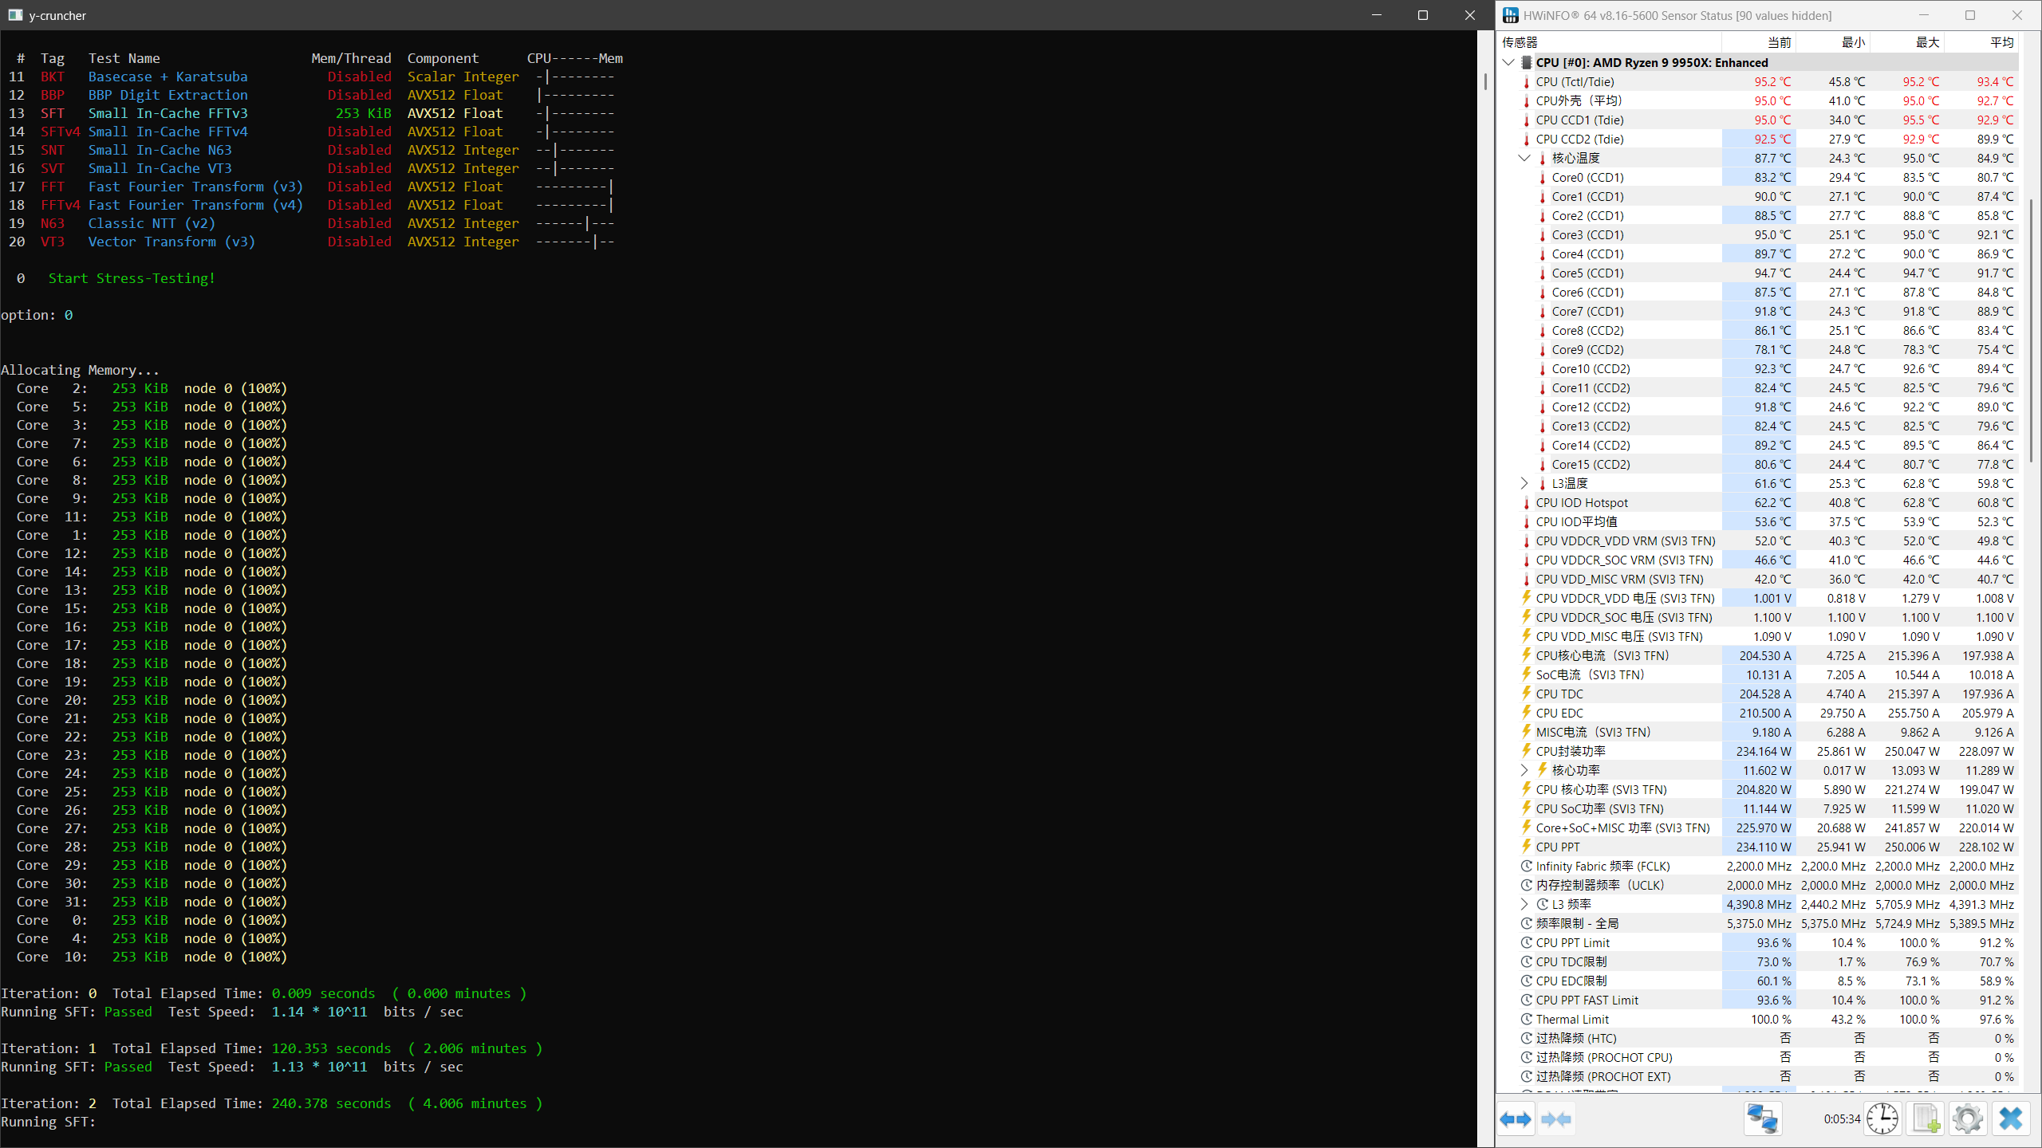This screenshot has height=1148, width=2042.
Task: Open HWiNFO sensor settings gear
Action: [x=1968, y=1119]
